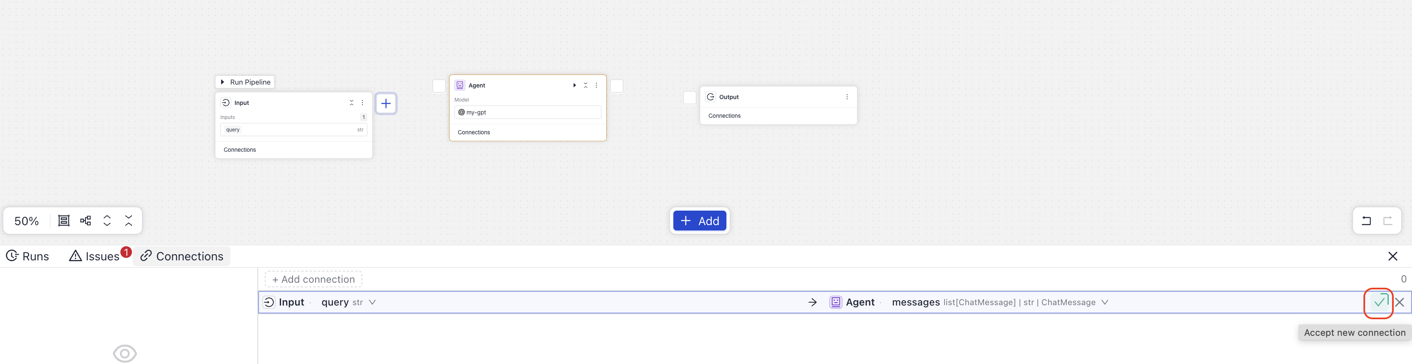This screenshot has height=364, width=1412.
Task: Click the eye icon in left panel
Action: click(x=125, y=354)
